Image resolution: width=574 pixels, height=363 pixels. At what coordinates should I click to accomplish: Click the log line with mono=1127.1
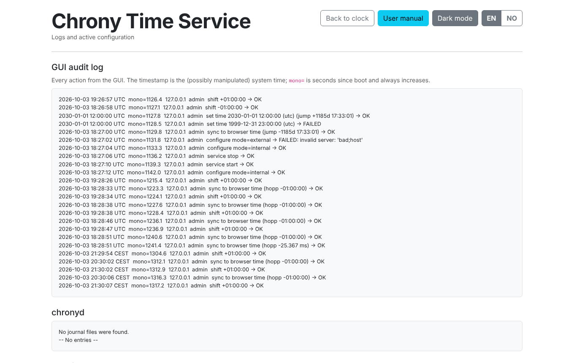click(x=158, y=107)
